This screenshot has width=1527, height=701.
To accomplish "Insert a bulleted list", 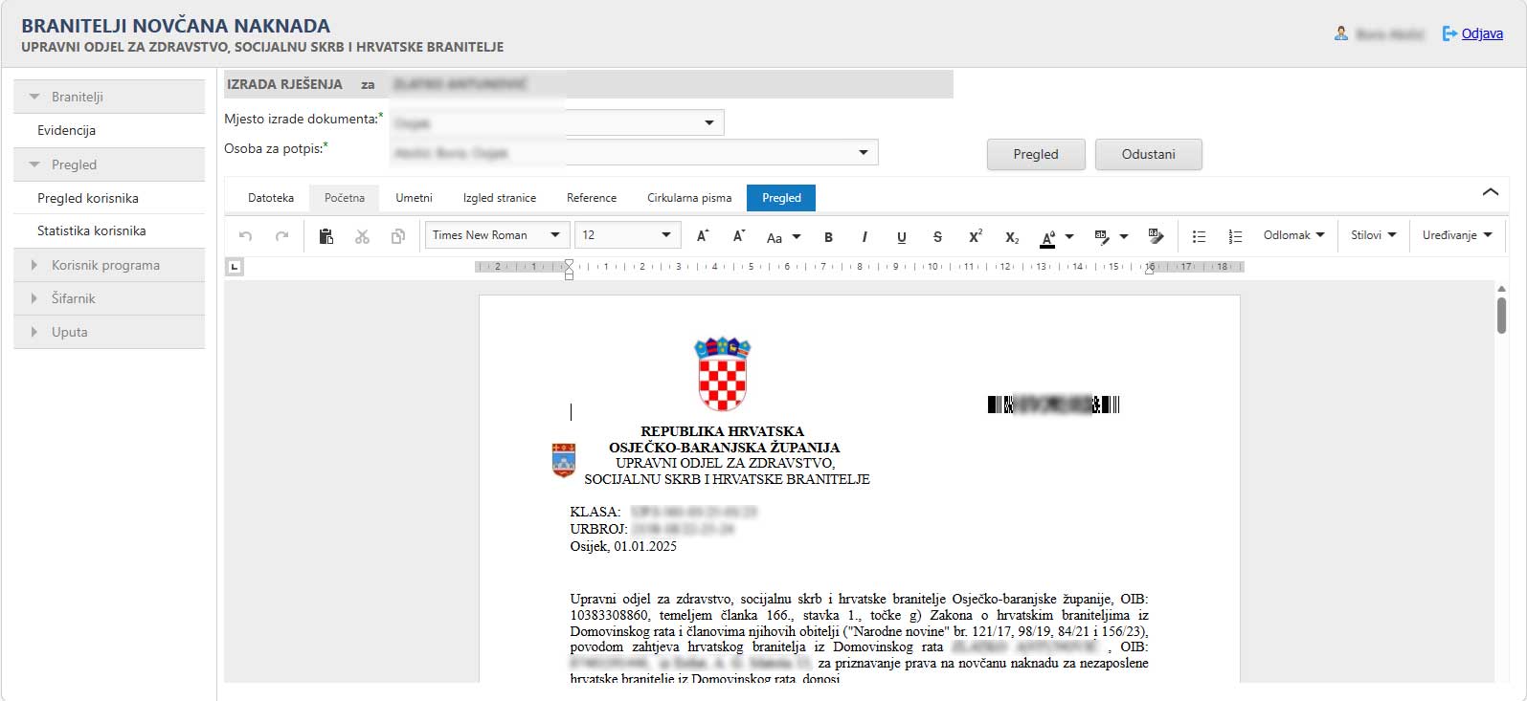I will (1199, 236).
